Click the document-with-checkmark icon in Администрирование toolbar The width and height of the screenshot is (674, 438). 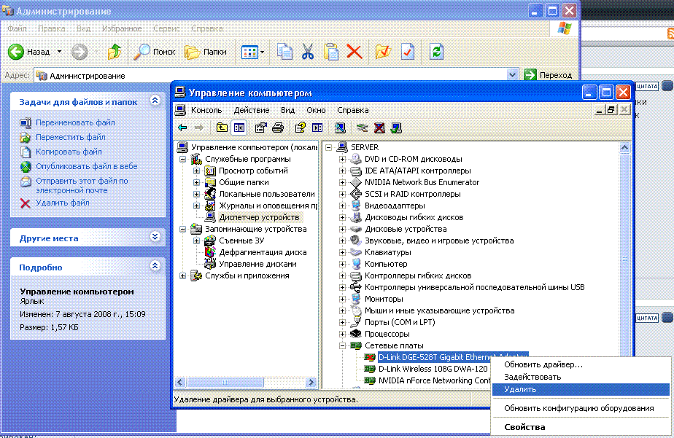[x=408, y=52]
